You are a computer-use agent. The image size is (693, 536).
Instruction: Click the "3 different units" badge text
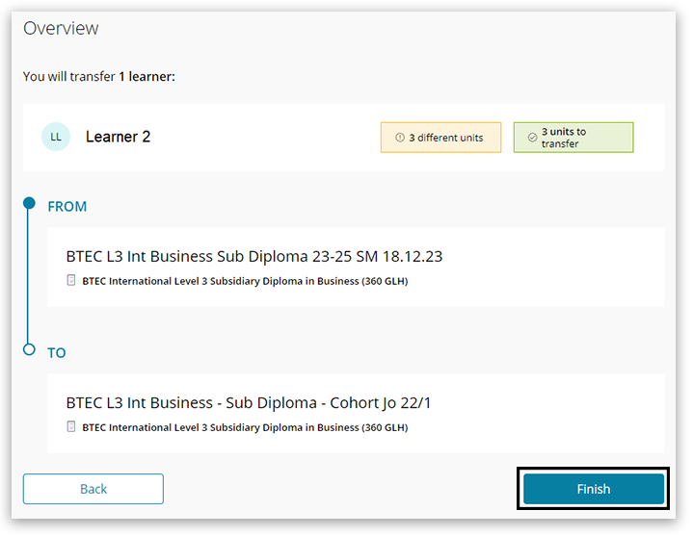coord(446,138)
